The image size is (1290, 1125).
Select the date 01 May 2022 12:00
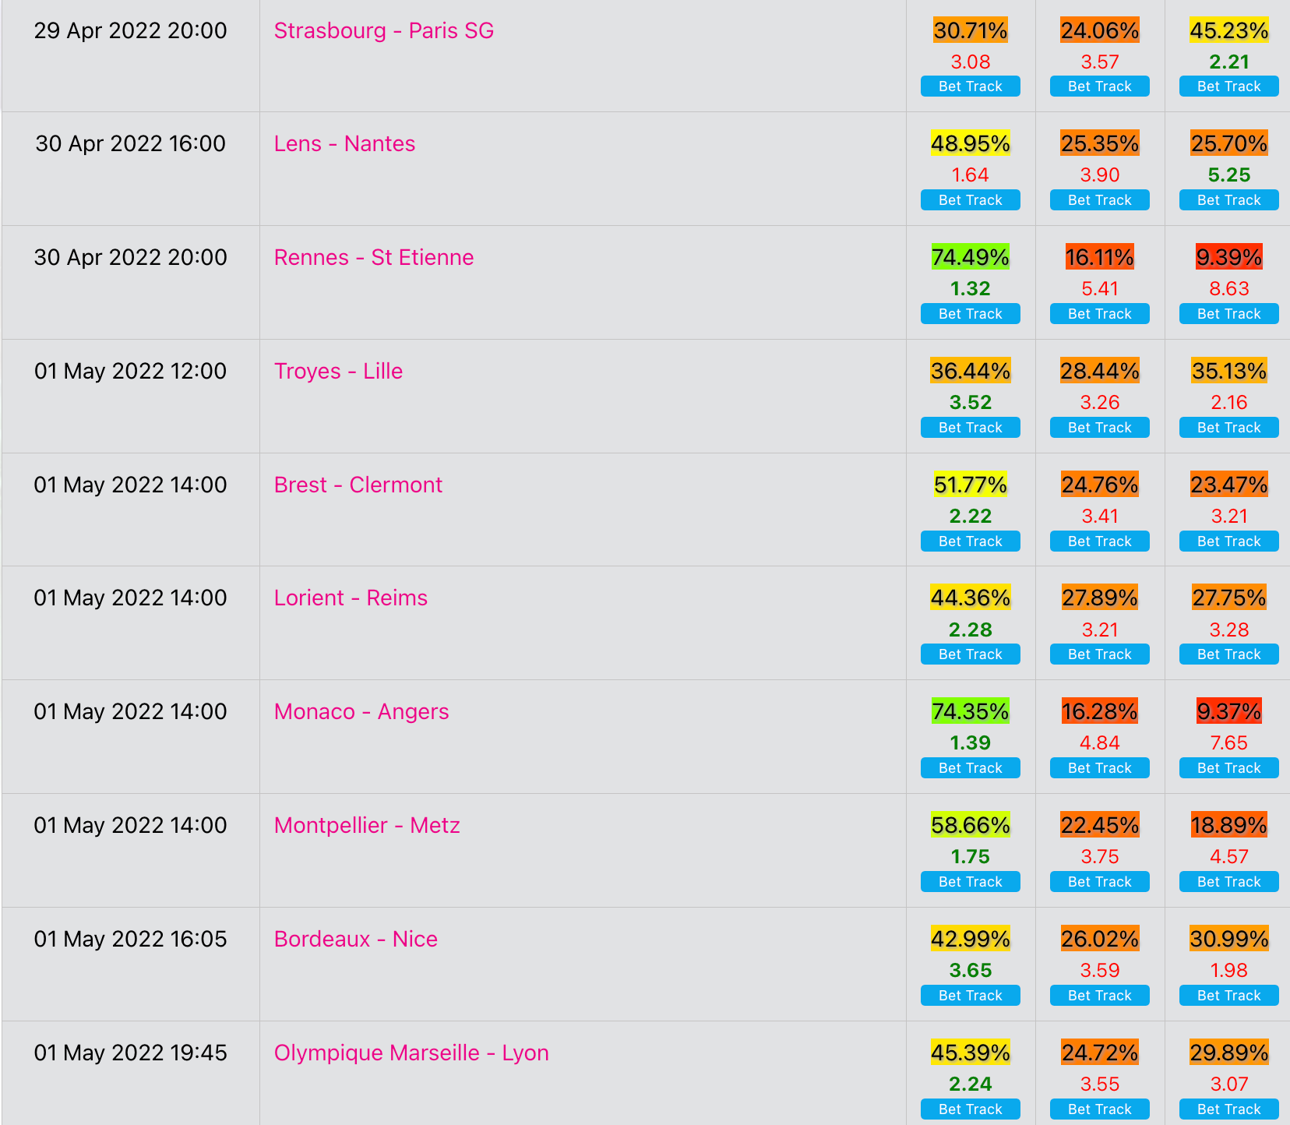[x=131, y=371]
